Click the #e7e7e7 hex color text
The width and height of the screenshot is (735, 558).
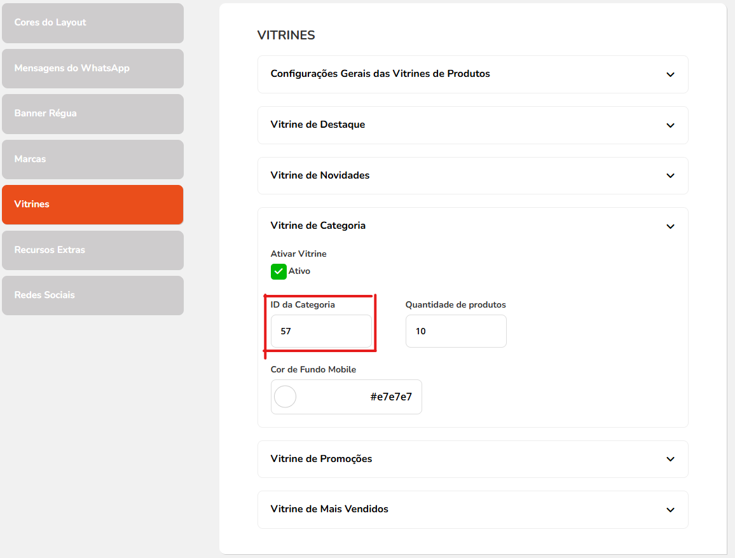pyautogui.click(x=391, y=397)
